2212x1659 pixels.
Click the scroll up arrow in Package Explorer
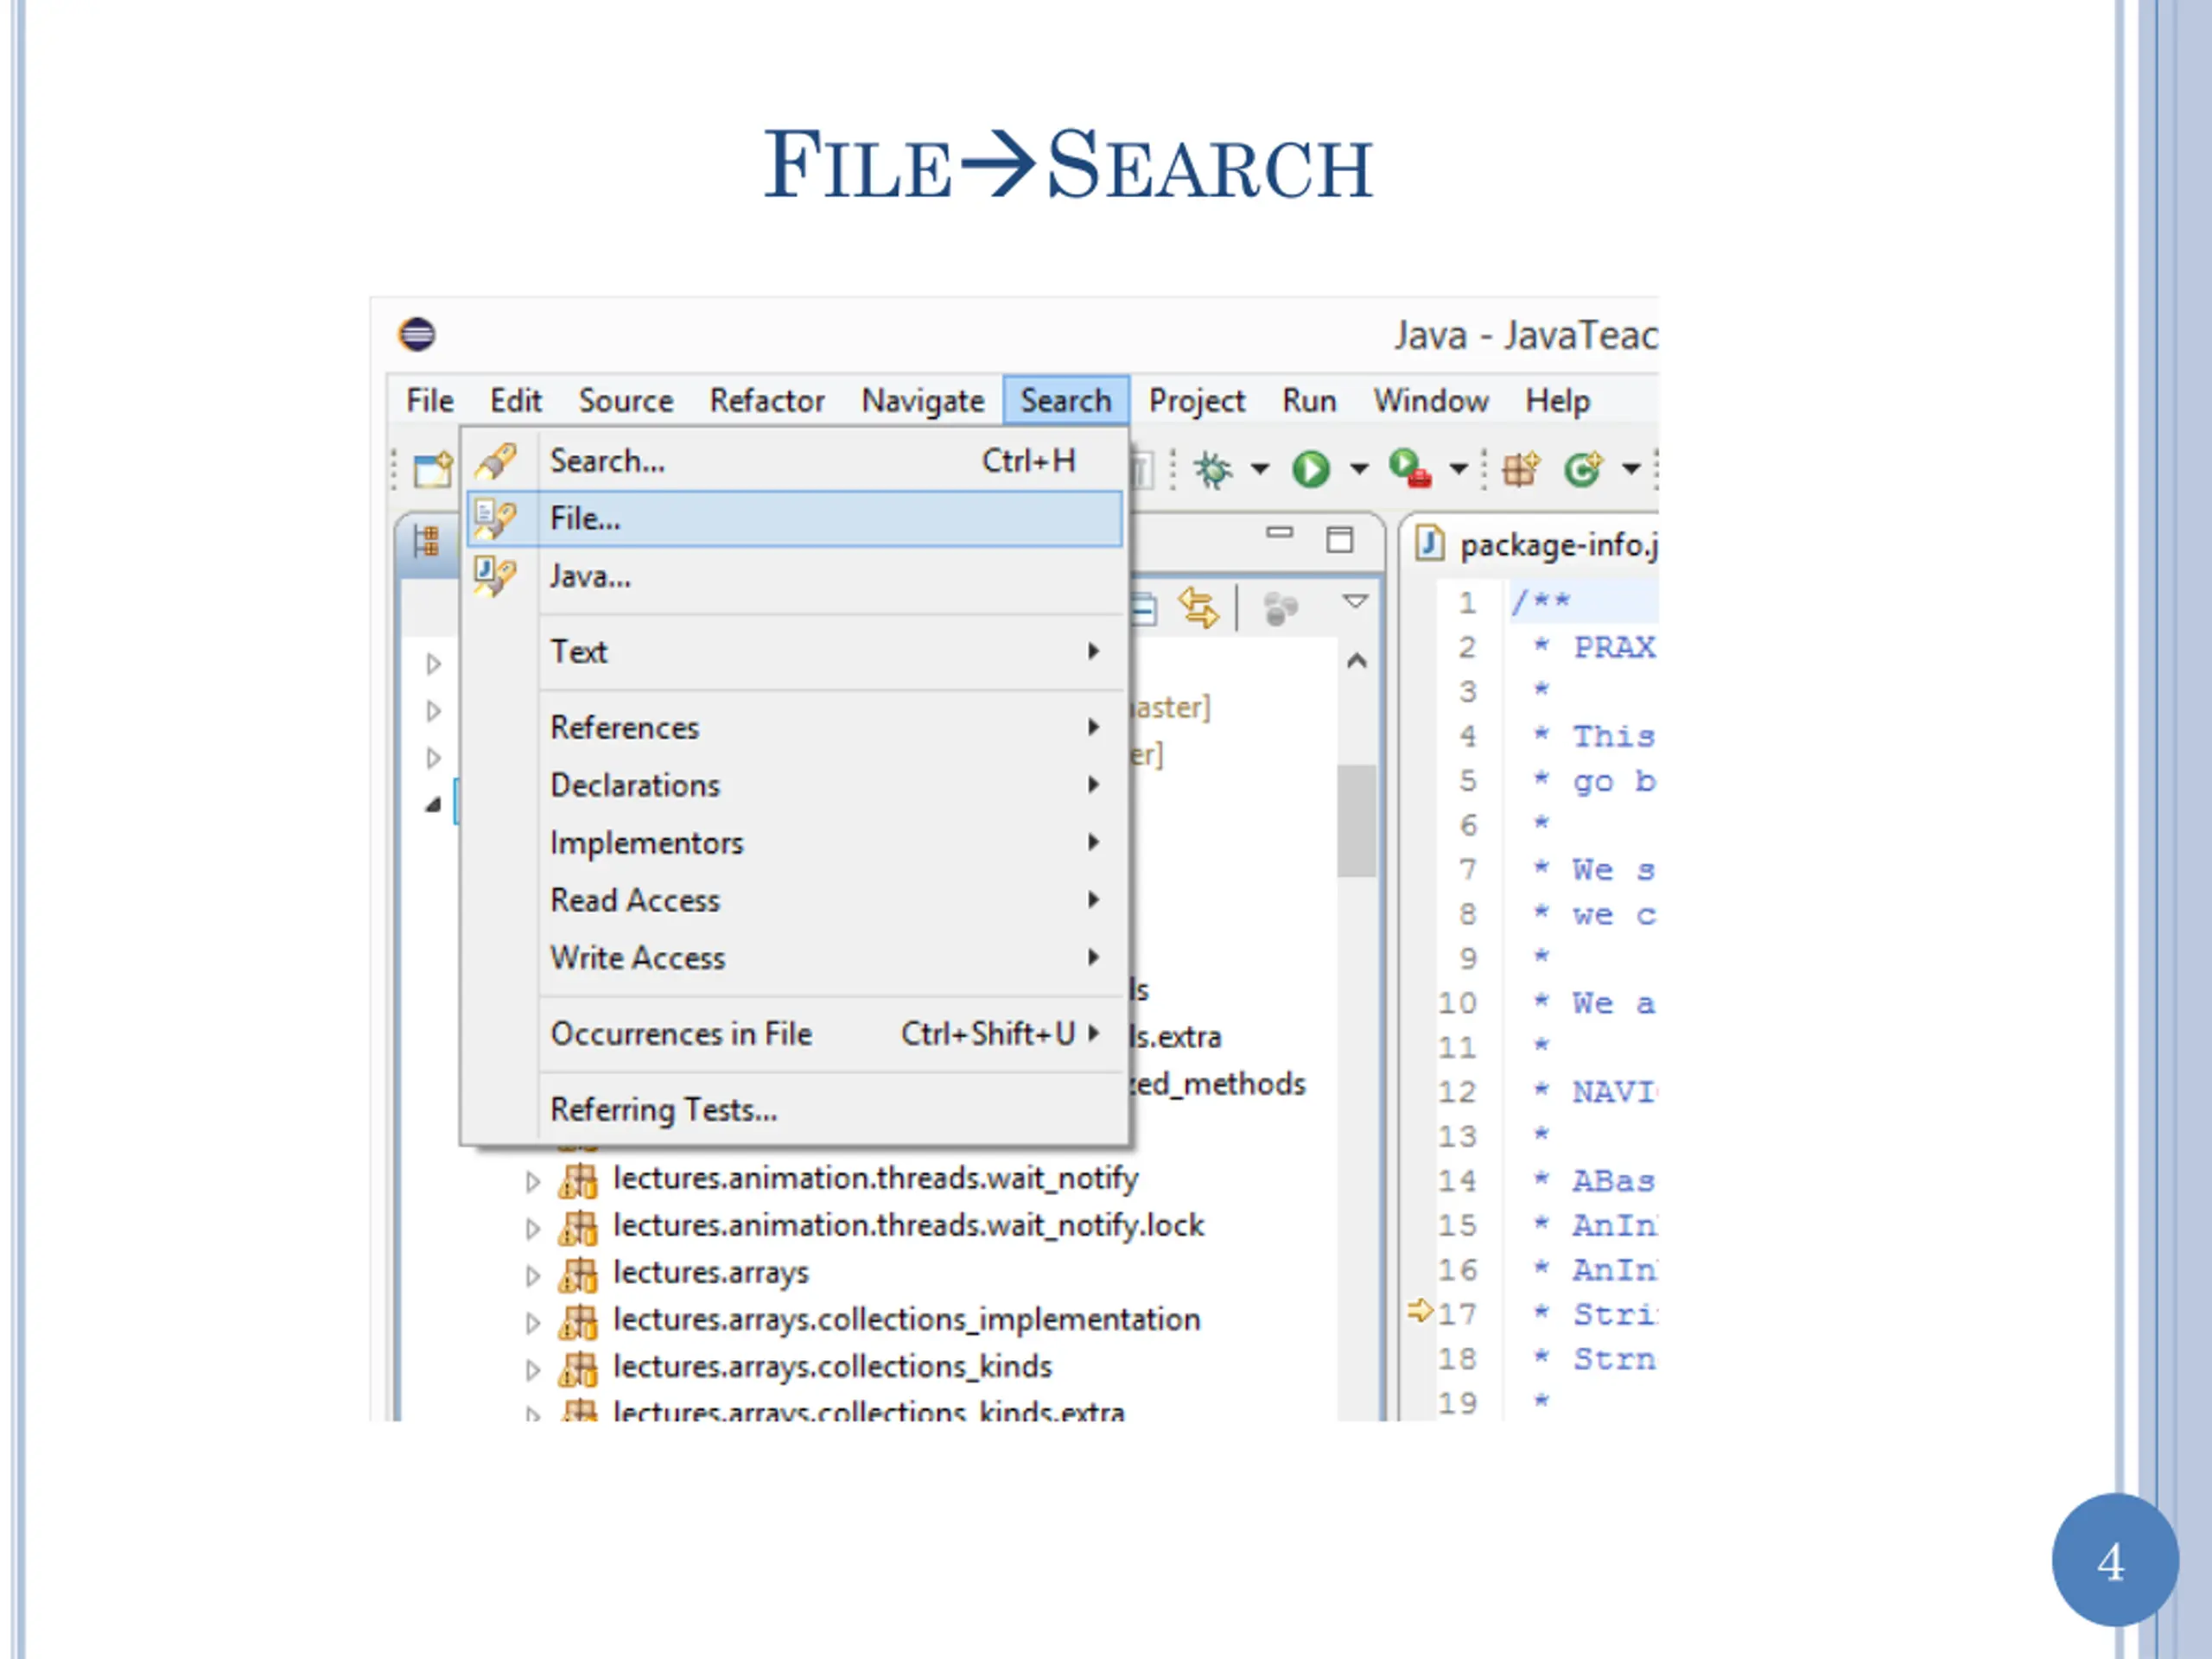click(1357, 661)
